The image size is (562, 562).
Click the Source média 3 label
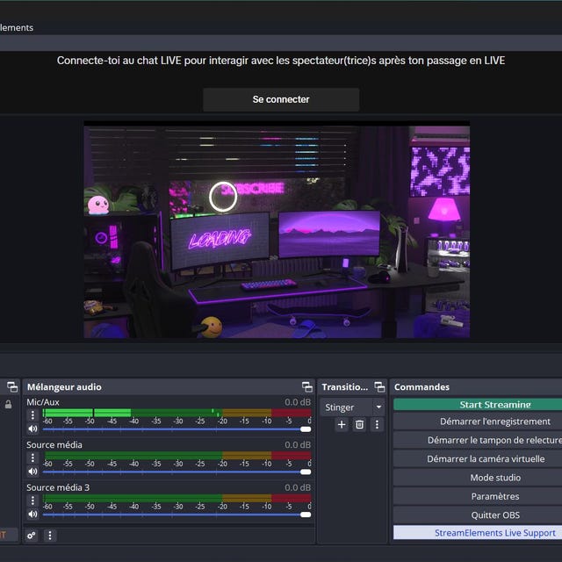pyautogui.click(x=58, y=487)
